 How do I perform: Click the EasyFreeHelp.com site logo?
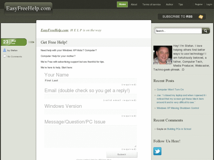(28, 9)
